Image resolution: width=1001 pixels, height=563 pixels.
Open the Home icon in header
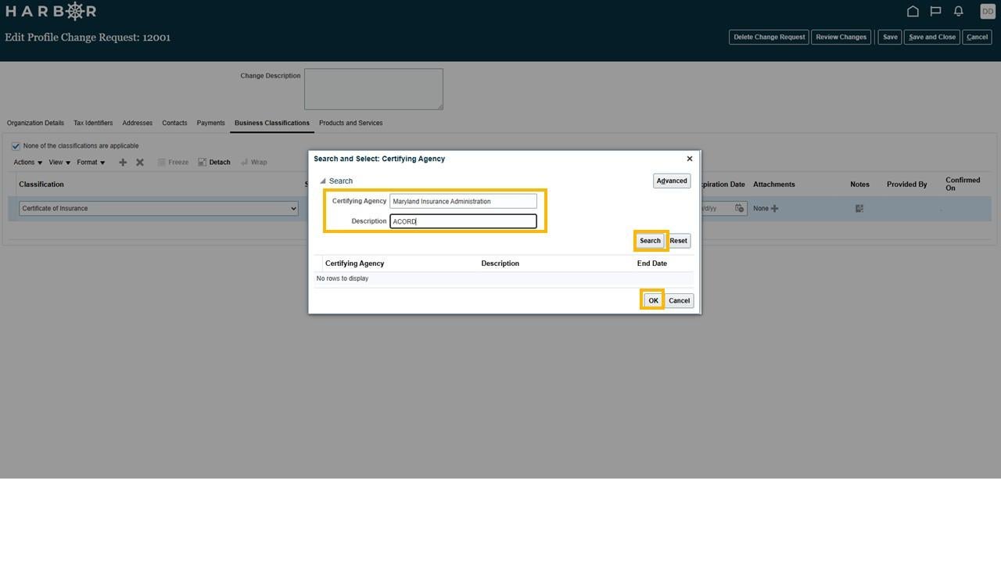tap(913, 11)
